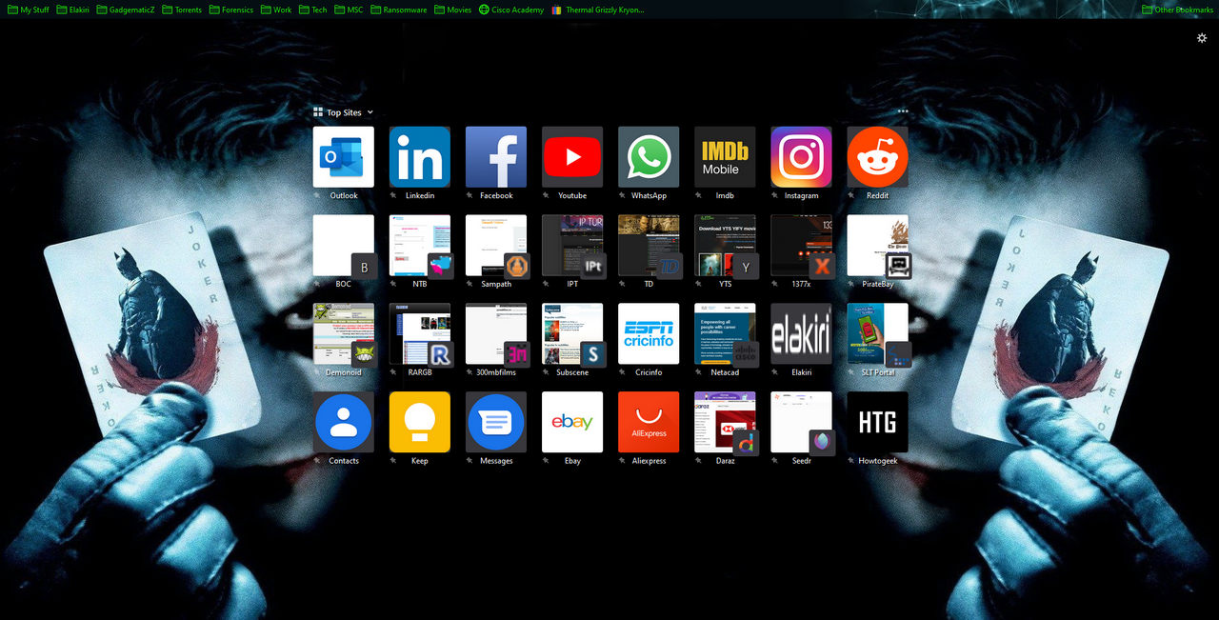Open the Elakiri bookmarks folder
This screenshot has width=1219, height=620.
coord(72,10)
